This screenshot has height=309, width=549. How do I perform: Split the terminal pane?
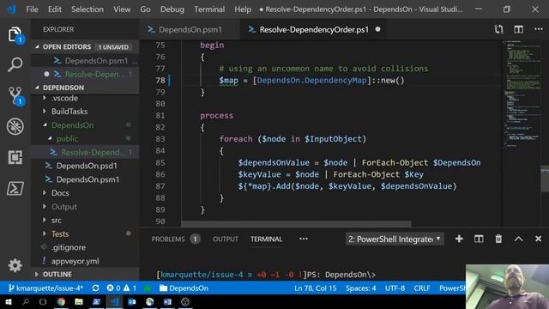[479, 239]
